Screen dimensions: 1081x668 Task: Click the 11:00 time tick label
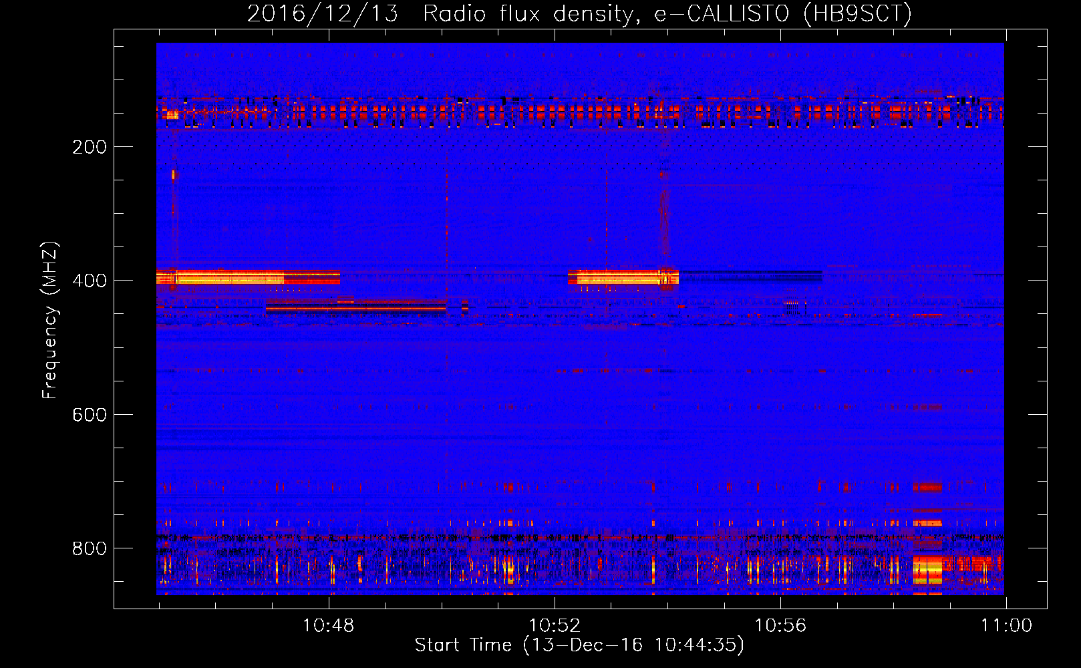click(x=1006, y=626)
